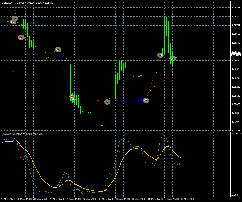
Task: Click the green trade arrow on the 1.08490 price line
Action: click(160, 55)
